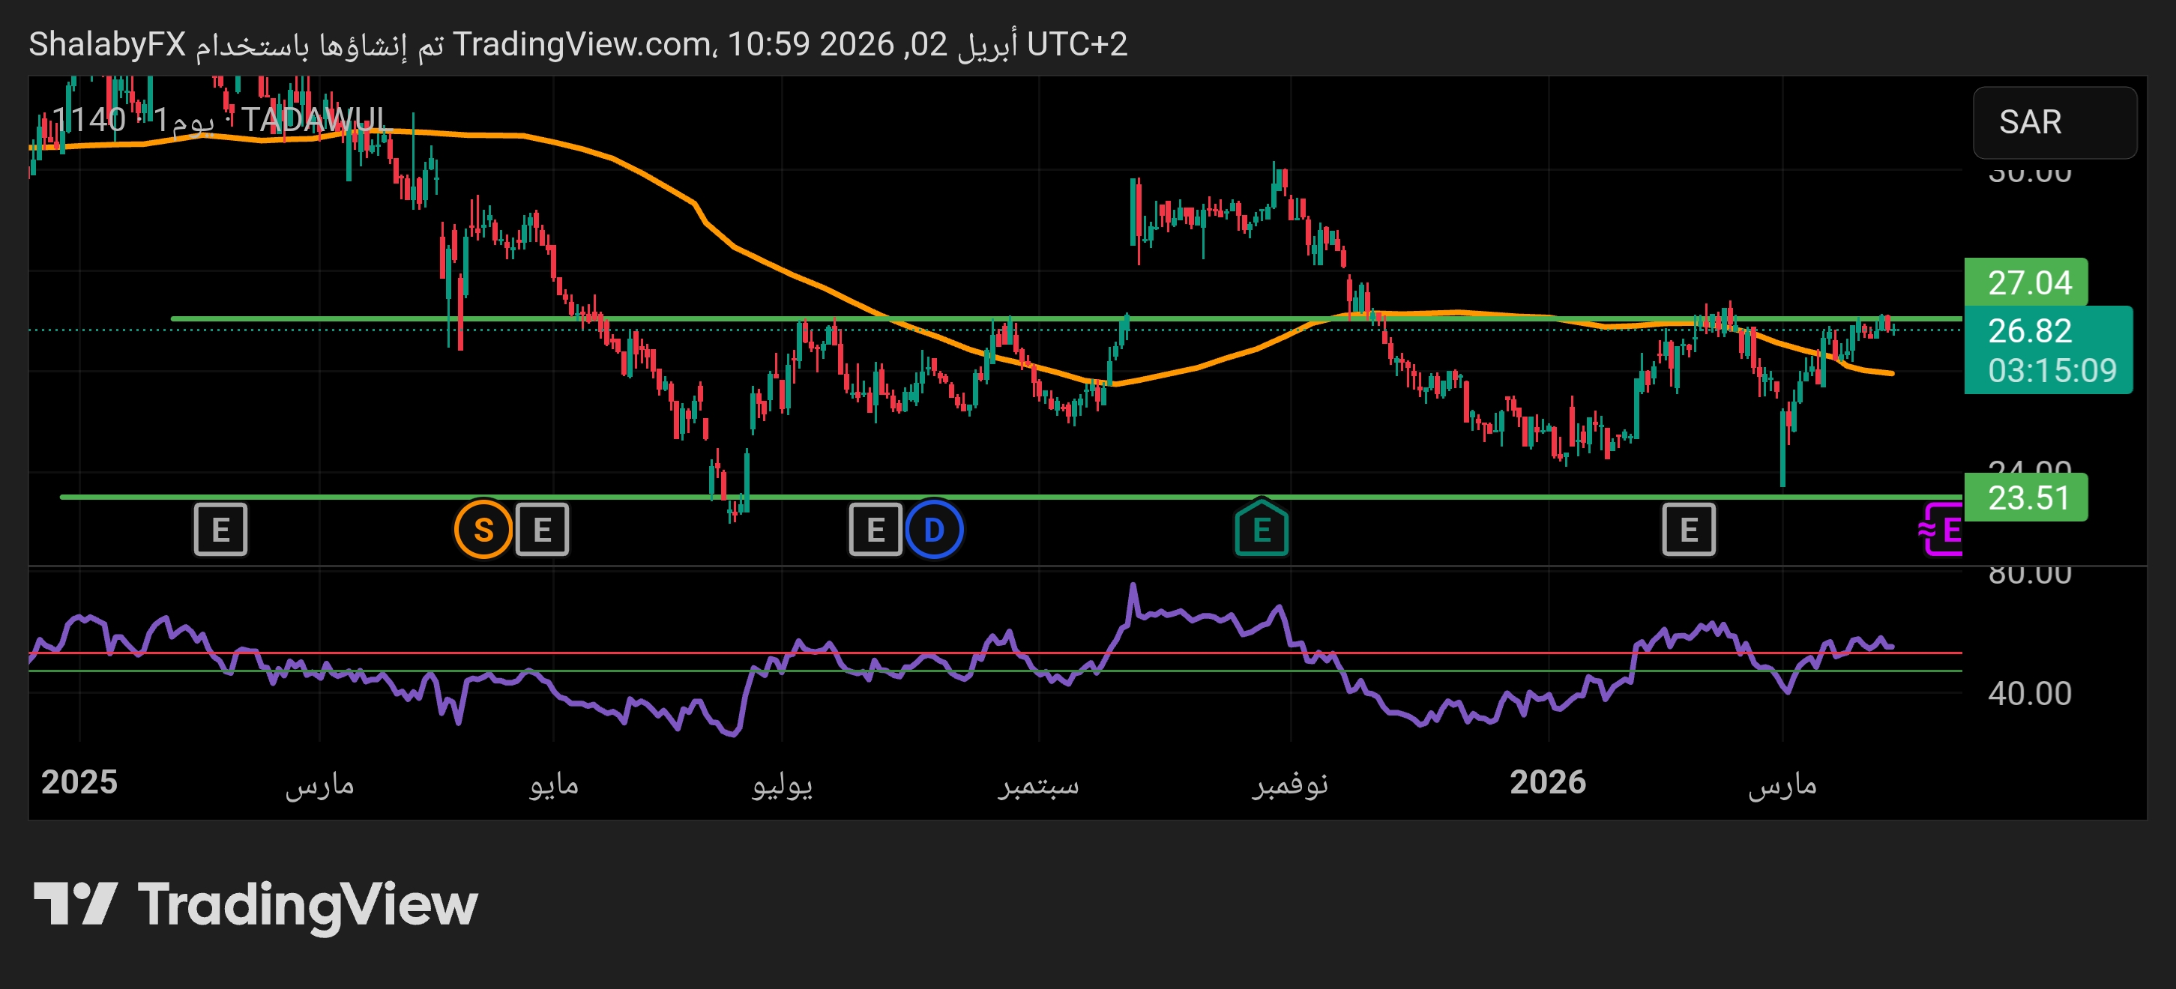Click the 03:15:09 countdown timer label
The width and height of the screenshot is (2176, 989).
click(2052, 371)
